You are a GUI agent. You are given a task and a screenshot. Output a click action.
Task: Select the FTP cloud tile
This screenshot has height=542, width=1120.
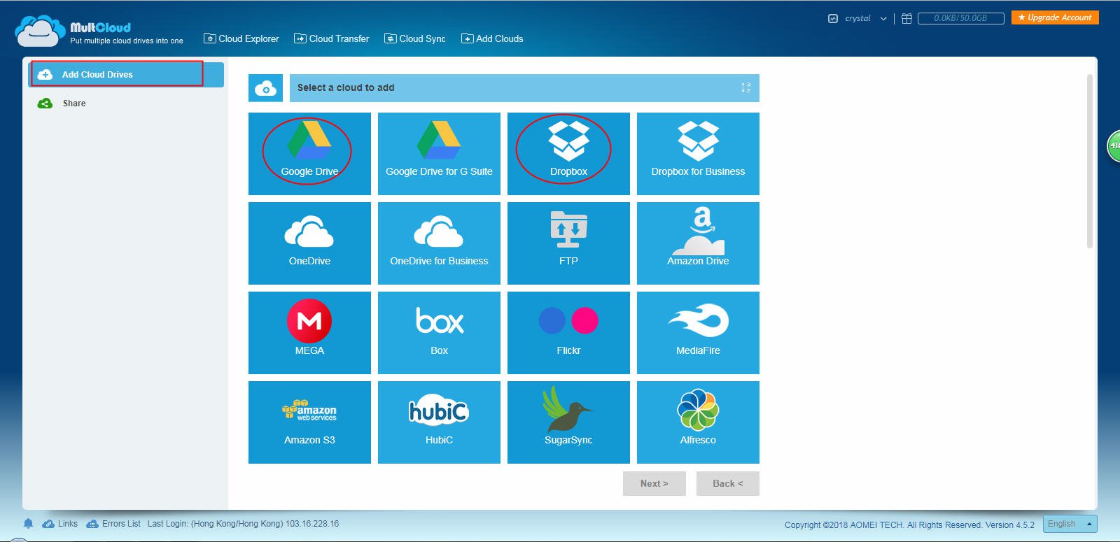coord(568,243)
